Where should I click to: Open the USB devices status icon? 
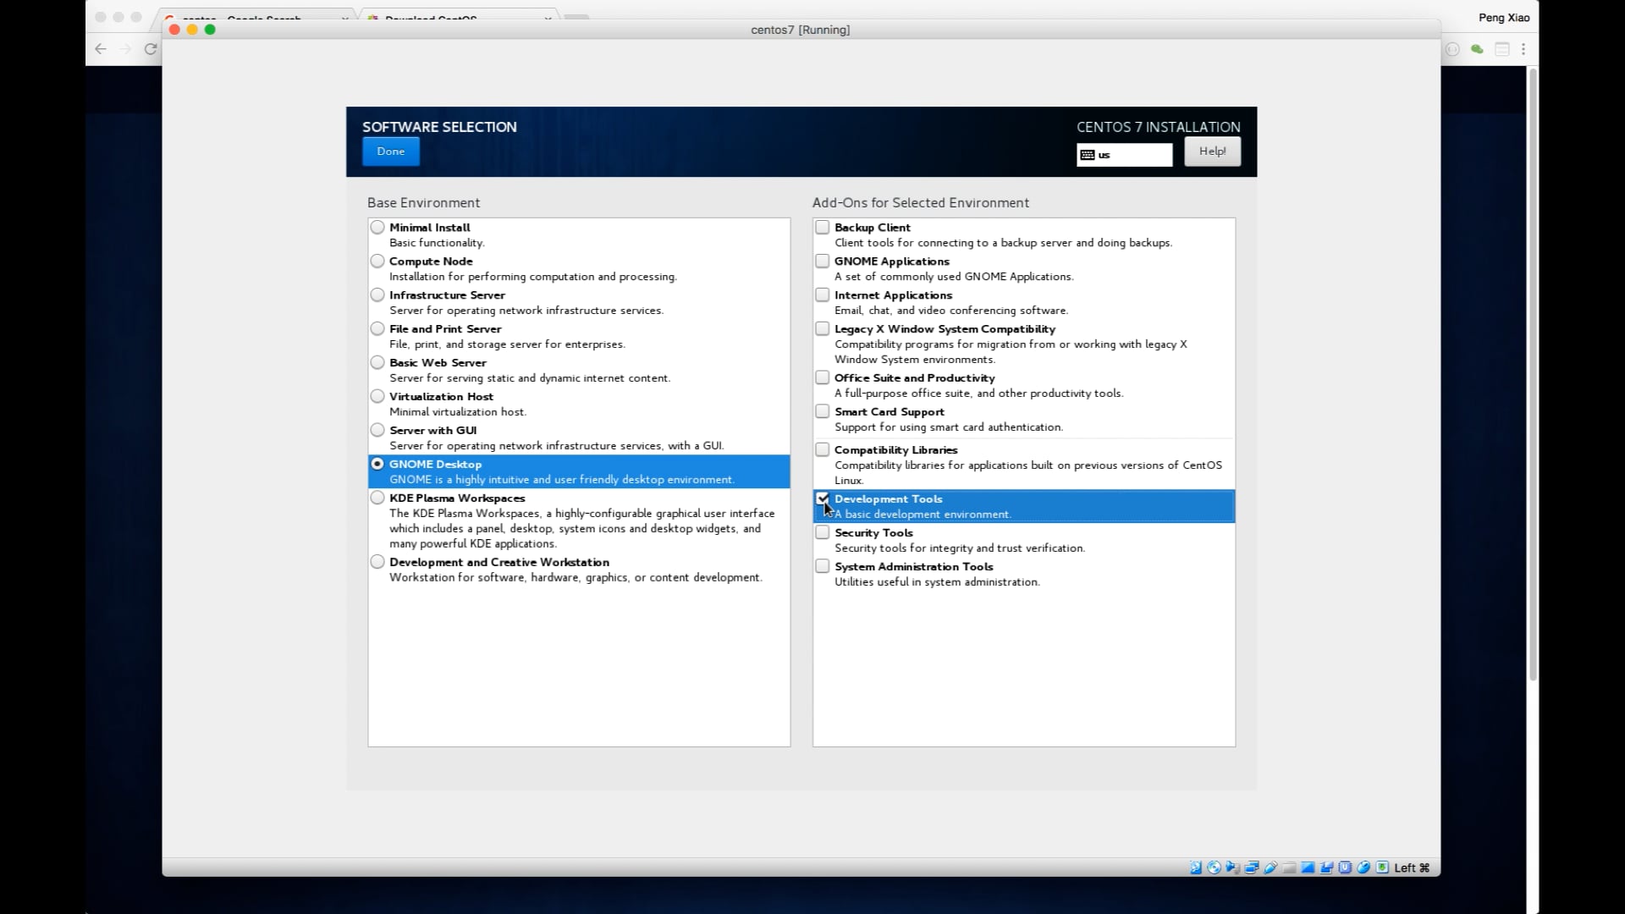tap(1270, 867)
